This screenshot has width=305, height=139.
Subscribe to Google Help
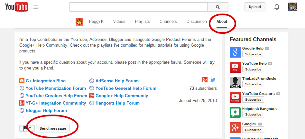point(253,54)
